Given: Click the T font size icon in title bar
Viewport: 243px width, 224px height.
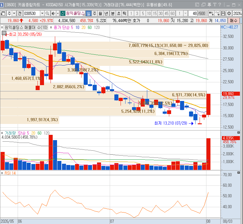Looking at the screenshot, I should [214, 5].
